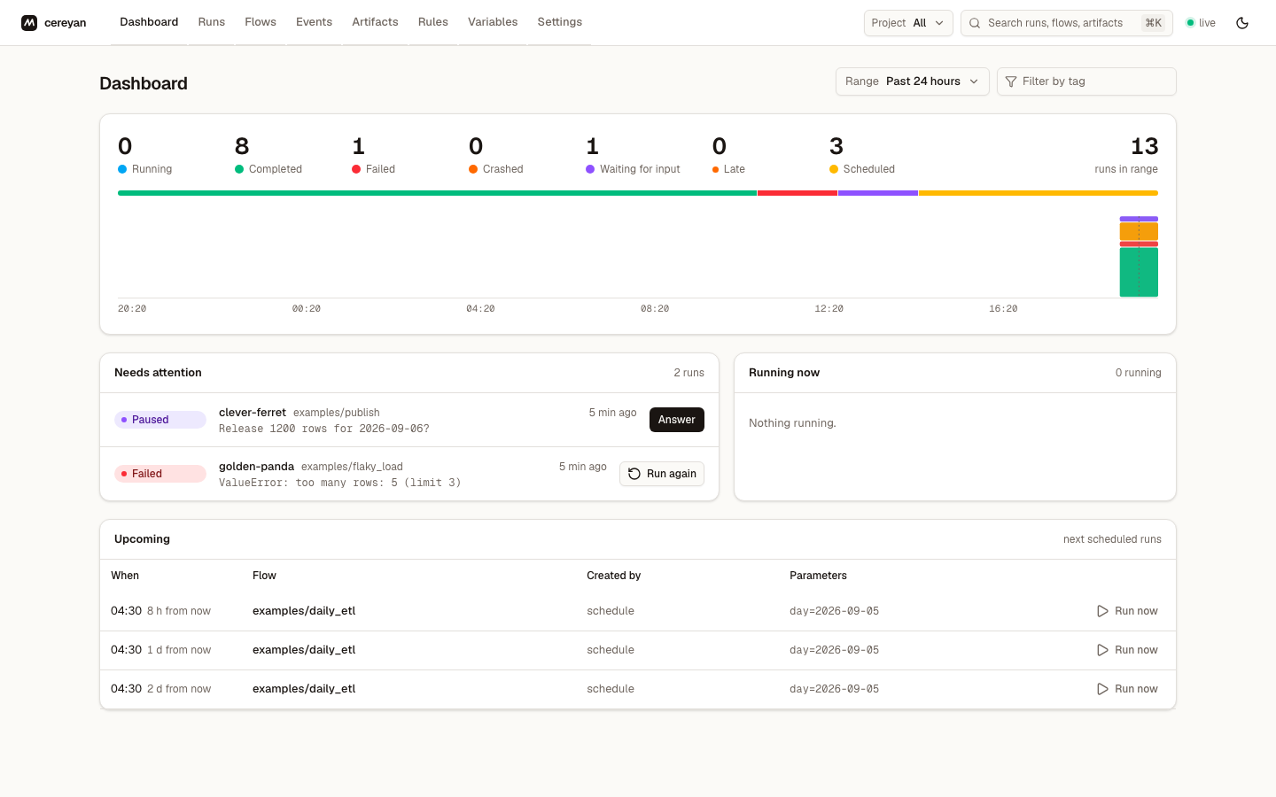Open the Range Past 24 hours dropdown
The image size is (1276, 797).
[x=912, y=81]
